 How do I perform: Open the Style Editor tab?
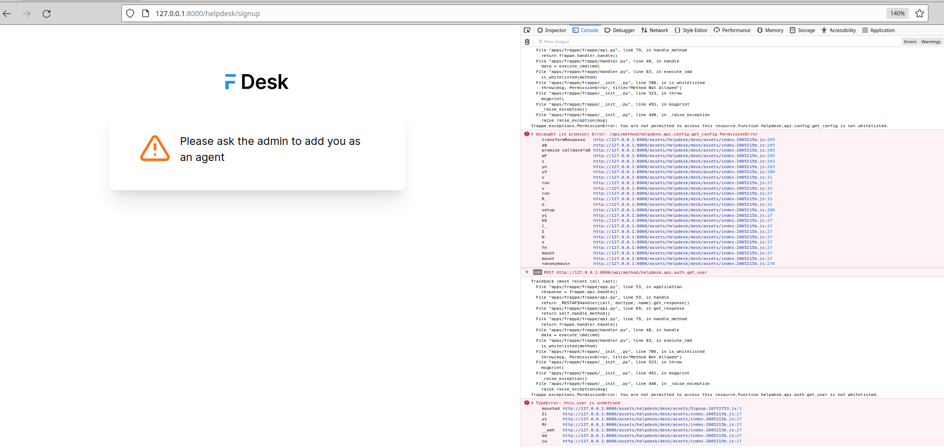[x=691, y=30]
